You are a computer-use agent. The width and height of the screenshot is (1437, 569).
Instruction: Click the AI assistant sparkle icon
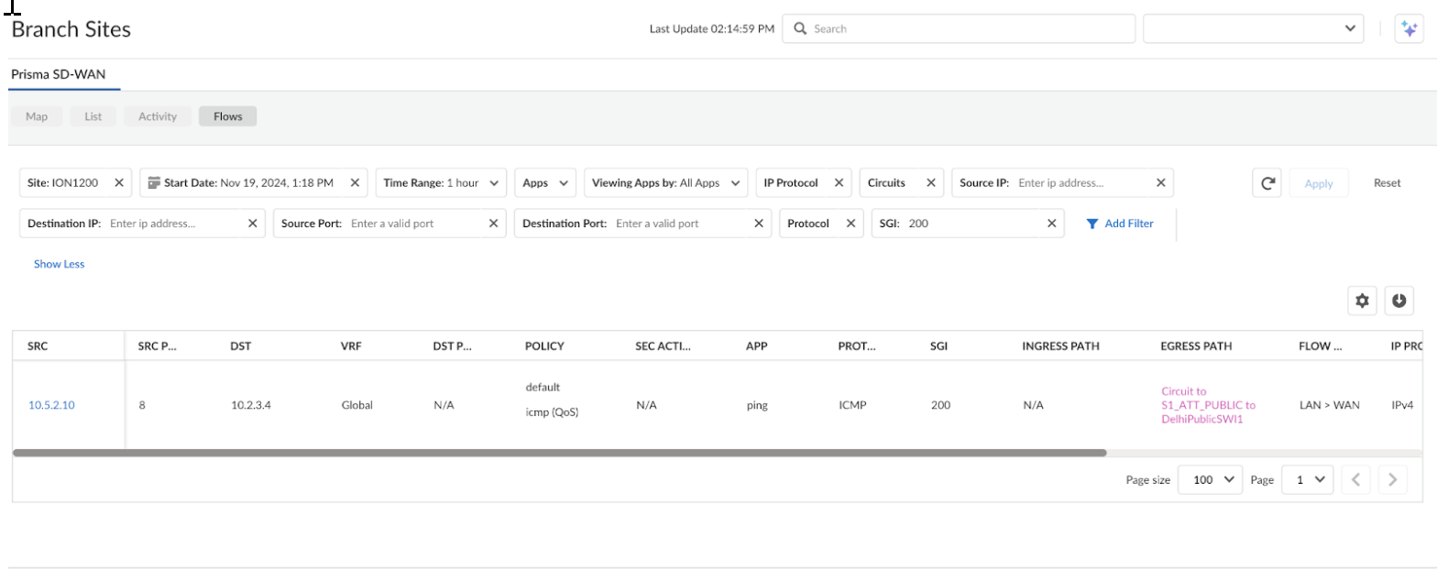pos(1408,28)
